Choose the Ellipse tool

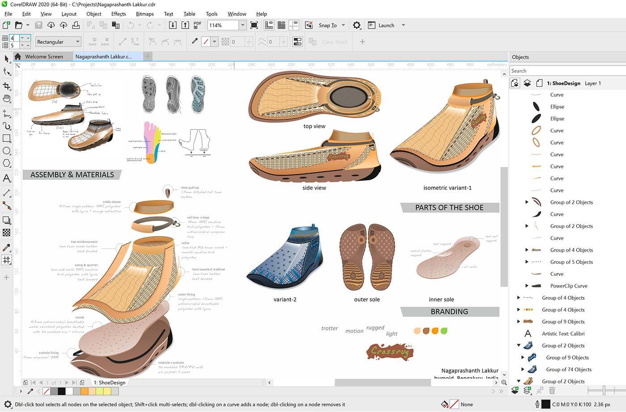pos(7,151)
